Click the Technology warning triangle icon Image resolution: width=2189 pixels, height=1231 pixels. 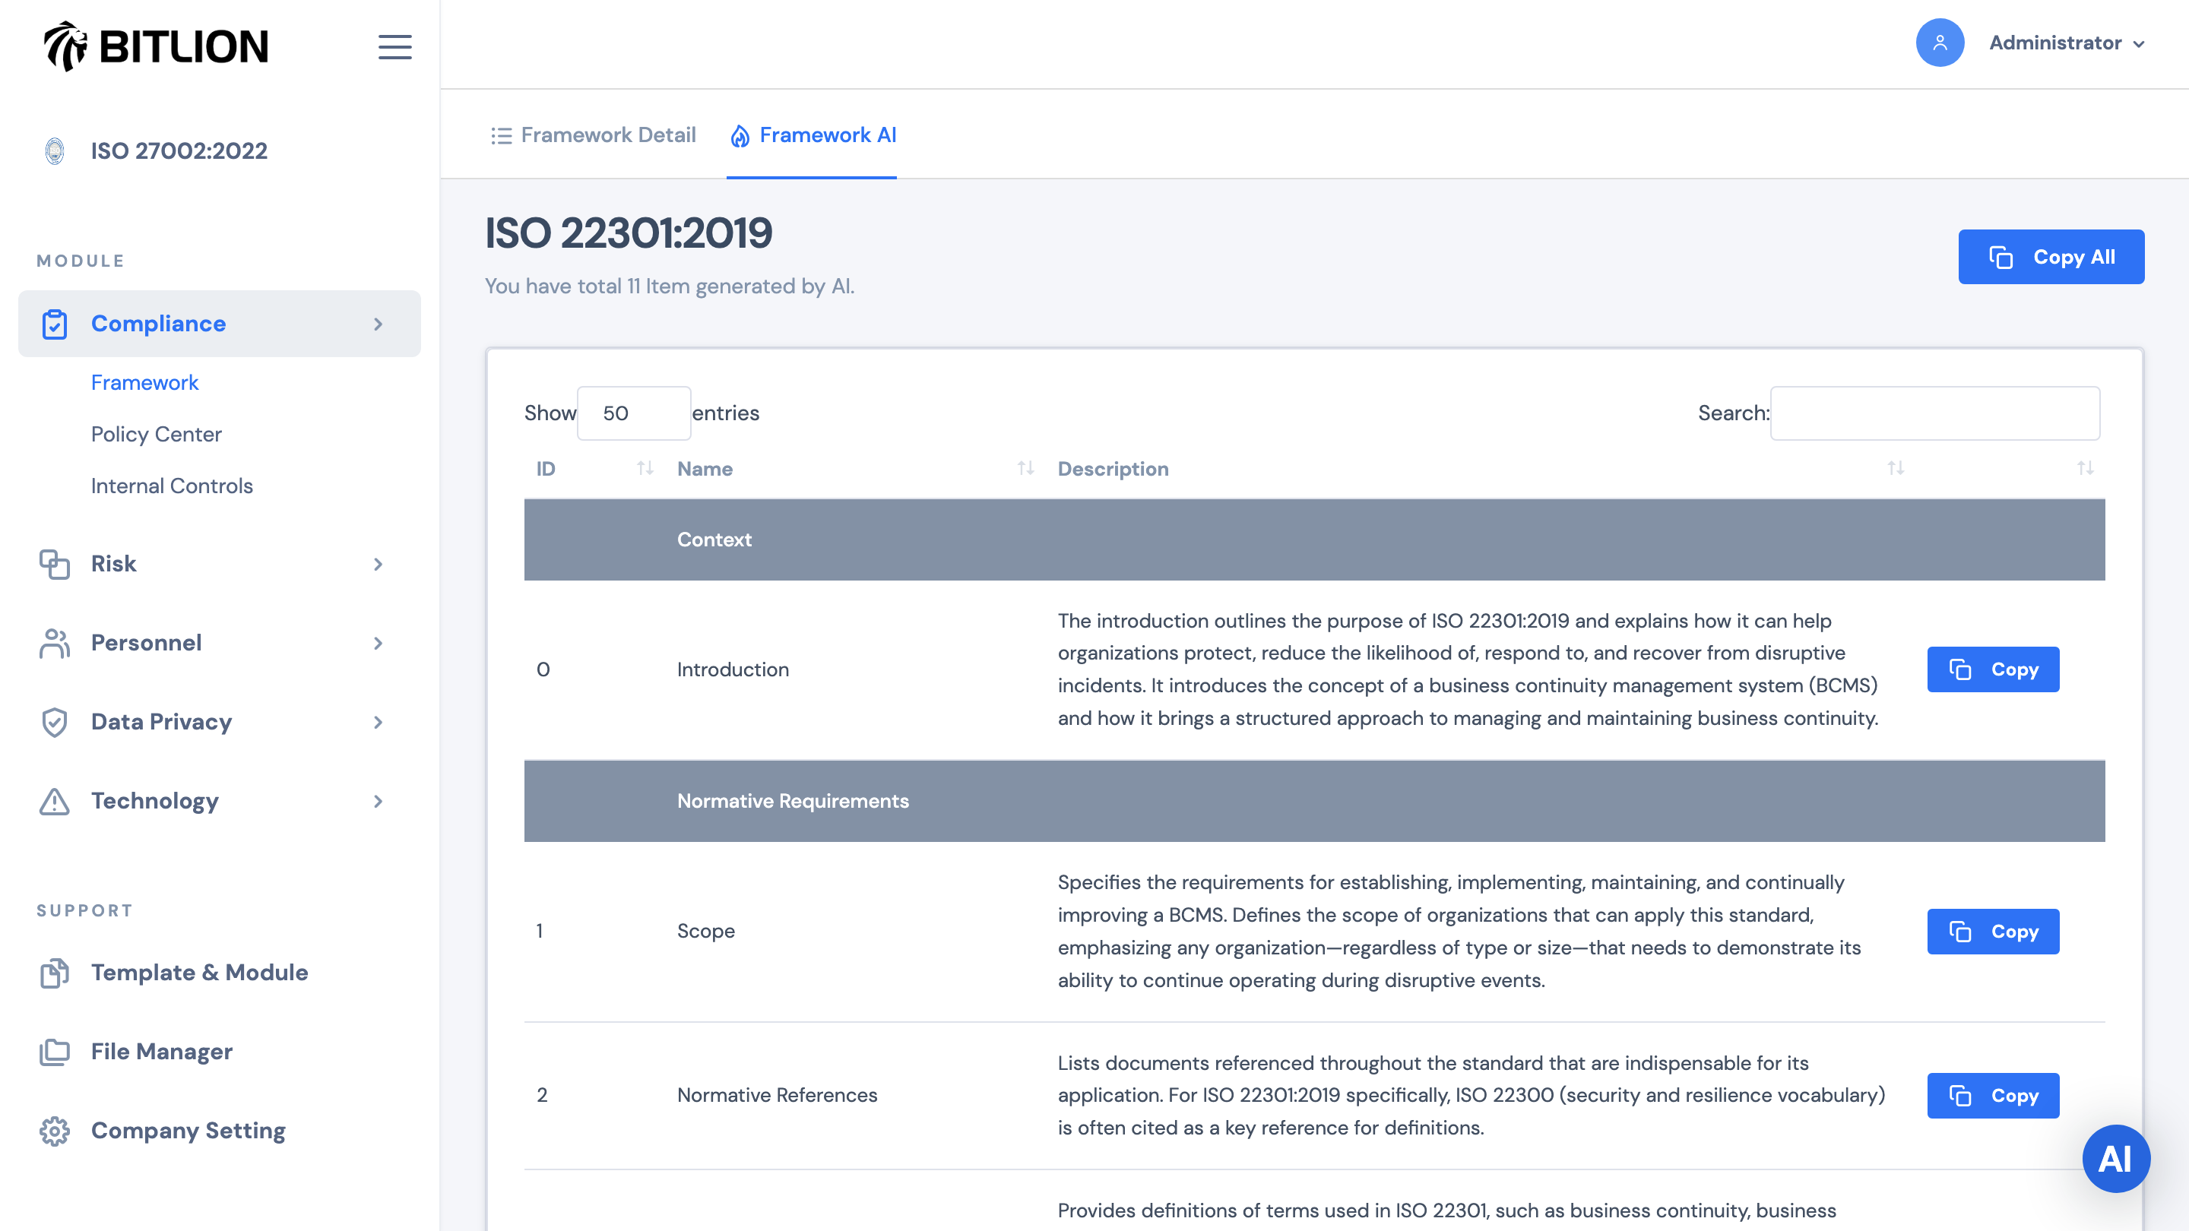(55, 801)
